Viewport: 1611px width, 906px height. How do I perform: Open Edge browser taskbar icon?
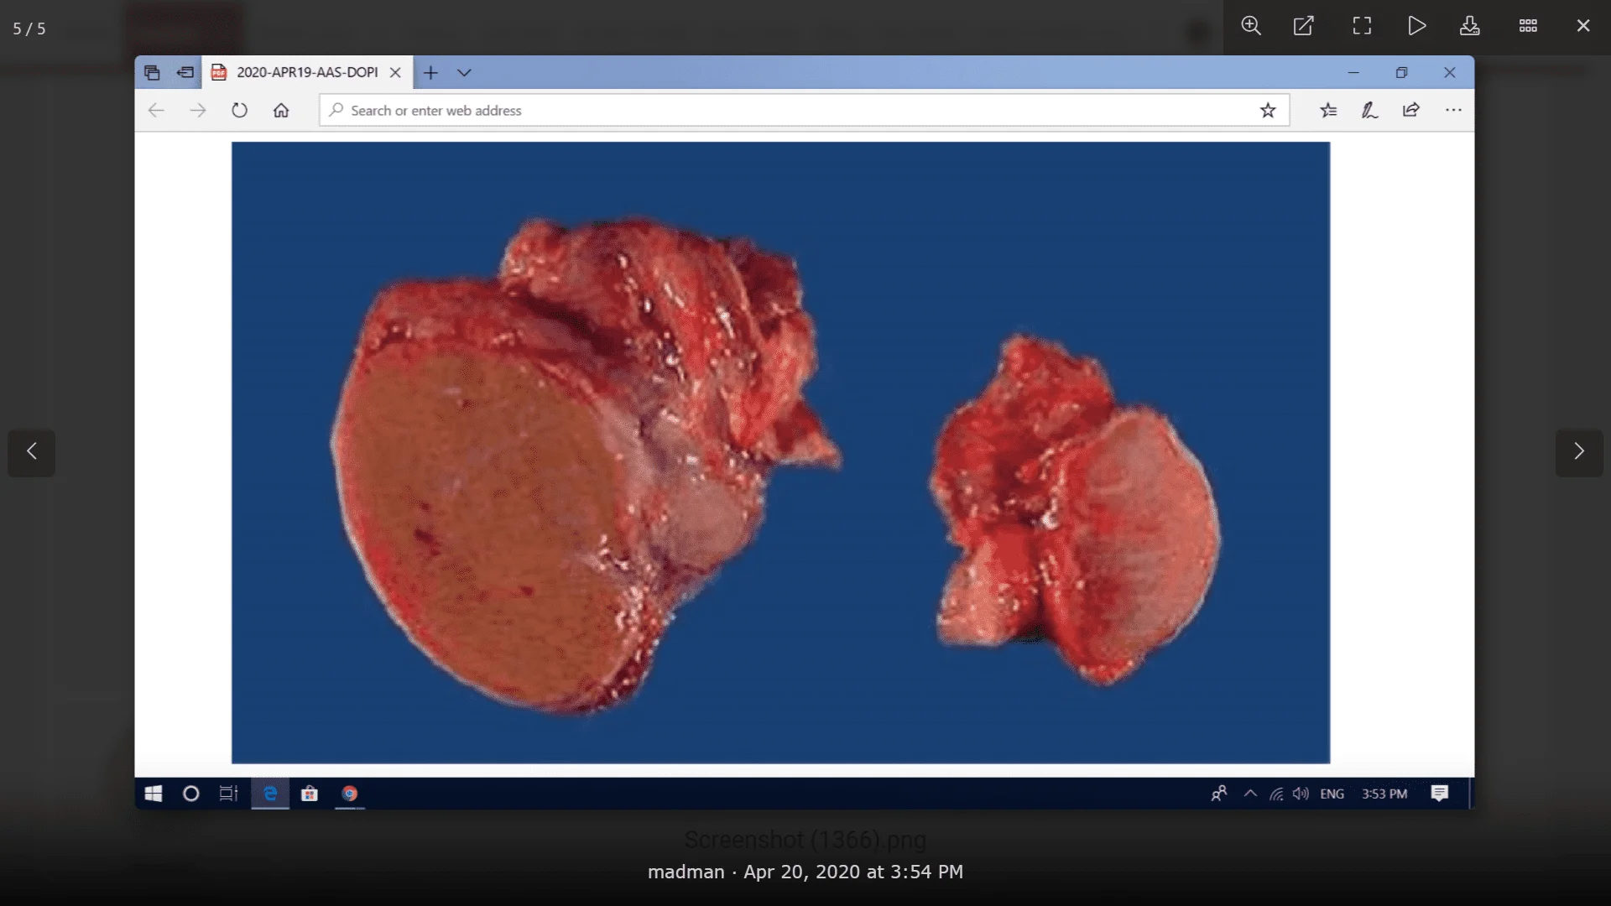coord(270,794)
